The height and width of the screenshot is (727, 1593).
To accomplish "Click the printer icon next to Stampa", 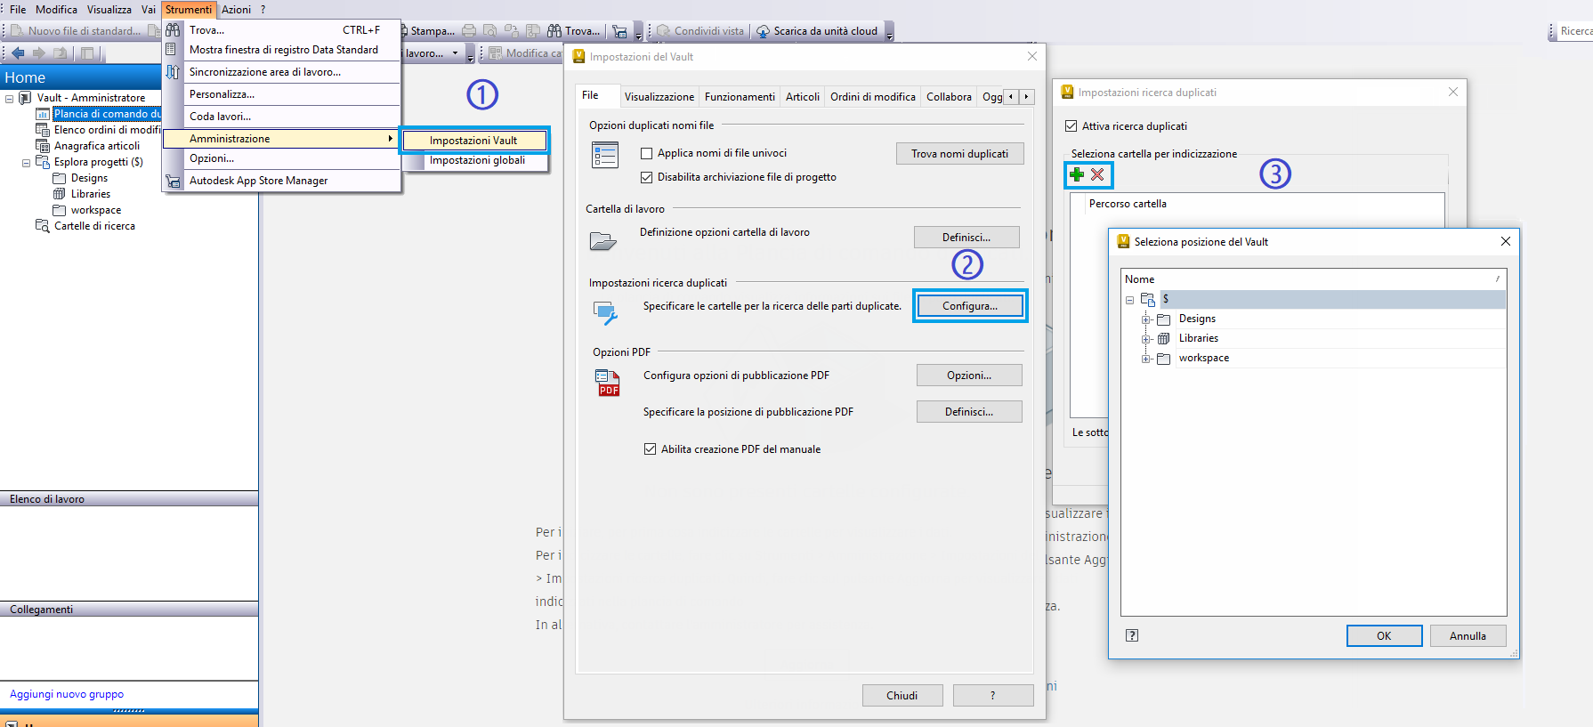I will click(x=469, y=31).
